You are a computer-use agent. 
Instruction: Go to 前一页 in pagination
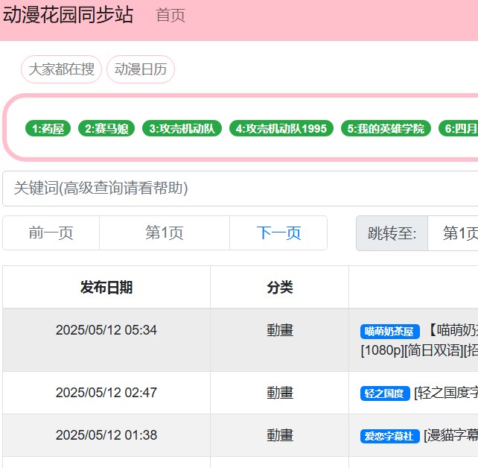point(51,233)
